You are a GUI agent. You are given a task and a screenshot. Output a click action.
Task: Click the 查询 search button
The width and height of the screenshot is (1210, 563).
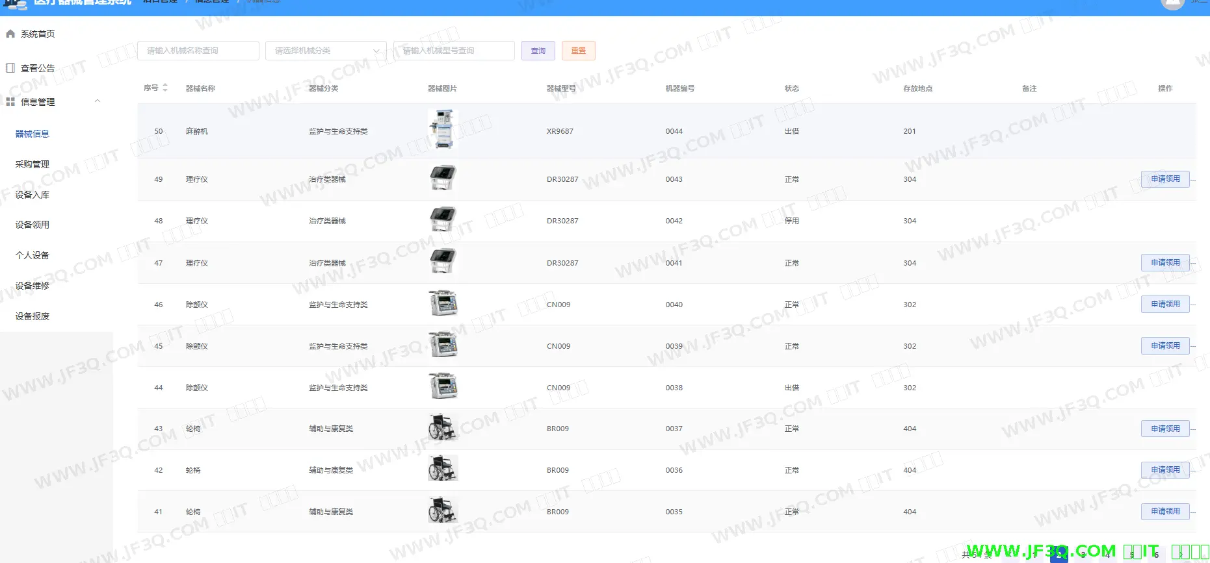(538, 51)
